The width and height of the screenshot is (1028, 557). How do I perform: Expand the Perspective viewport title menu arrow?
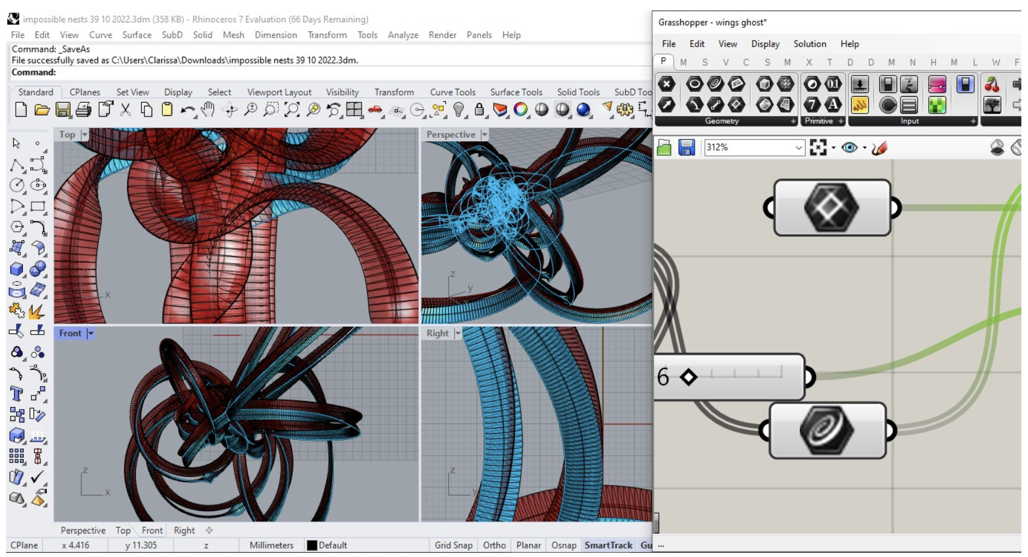(x=484, y=135)
